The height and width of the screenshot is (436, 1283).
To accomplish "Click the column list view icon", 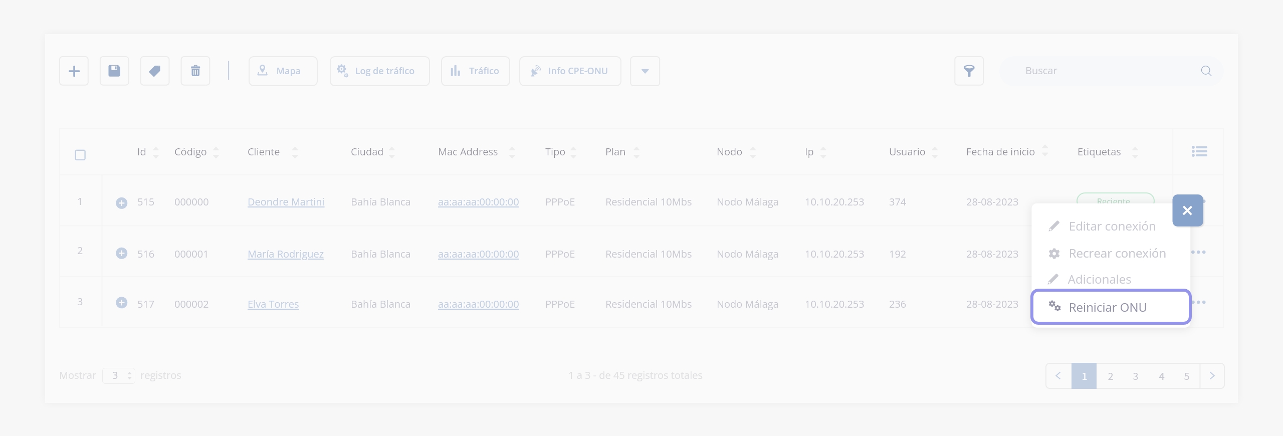I will (1199, 151).
